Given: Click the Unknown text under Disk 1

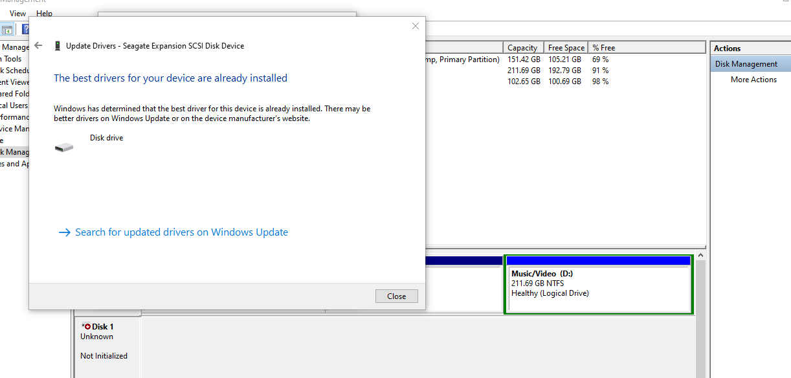Looking at the screenshot, I should click(x=96, y=337).
